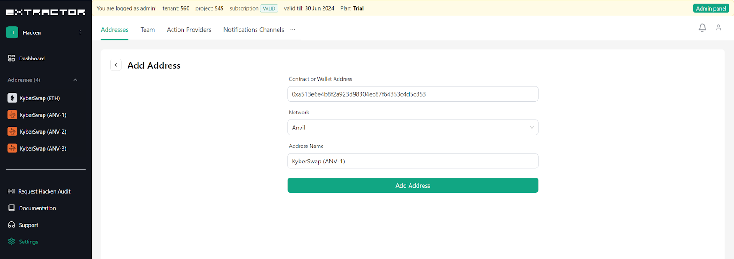Click the Settings gear icon
The image size is (734, 259).
[x=11, y=241]
